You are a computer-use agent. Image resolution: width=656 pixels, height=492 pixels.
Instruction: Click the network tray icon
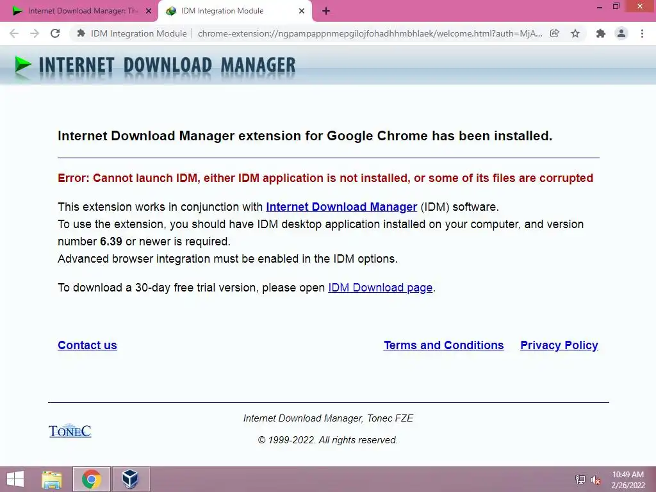pyautogui.click(x=580, y=479)
